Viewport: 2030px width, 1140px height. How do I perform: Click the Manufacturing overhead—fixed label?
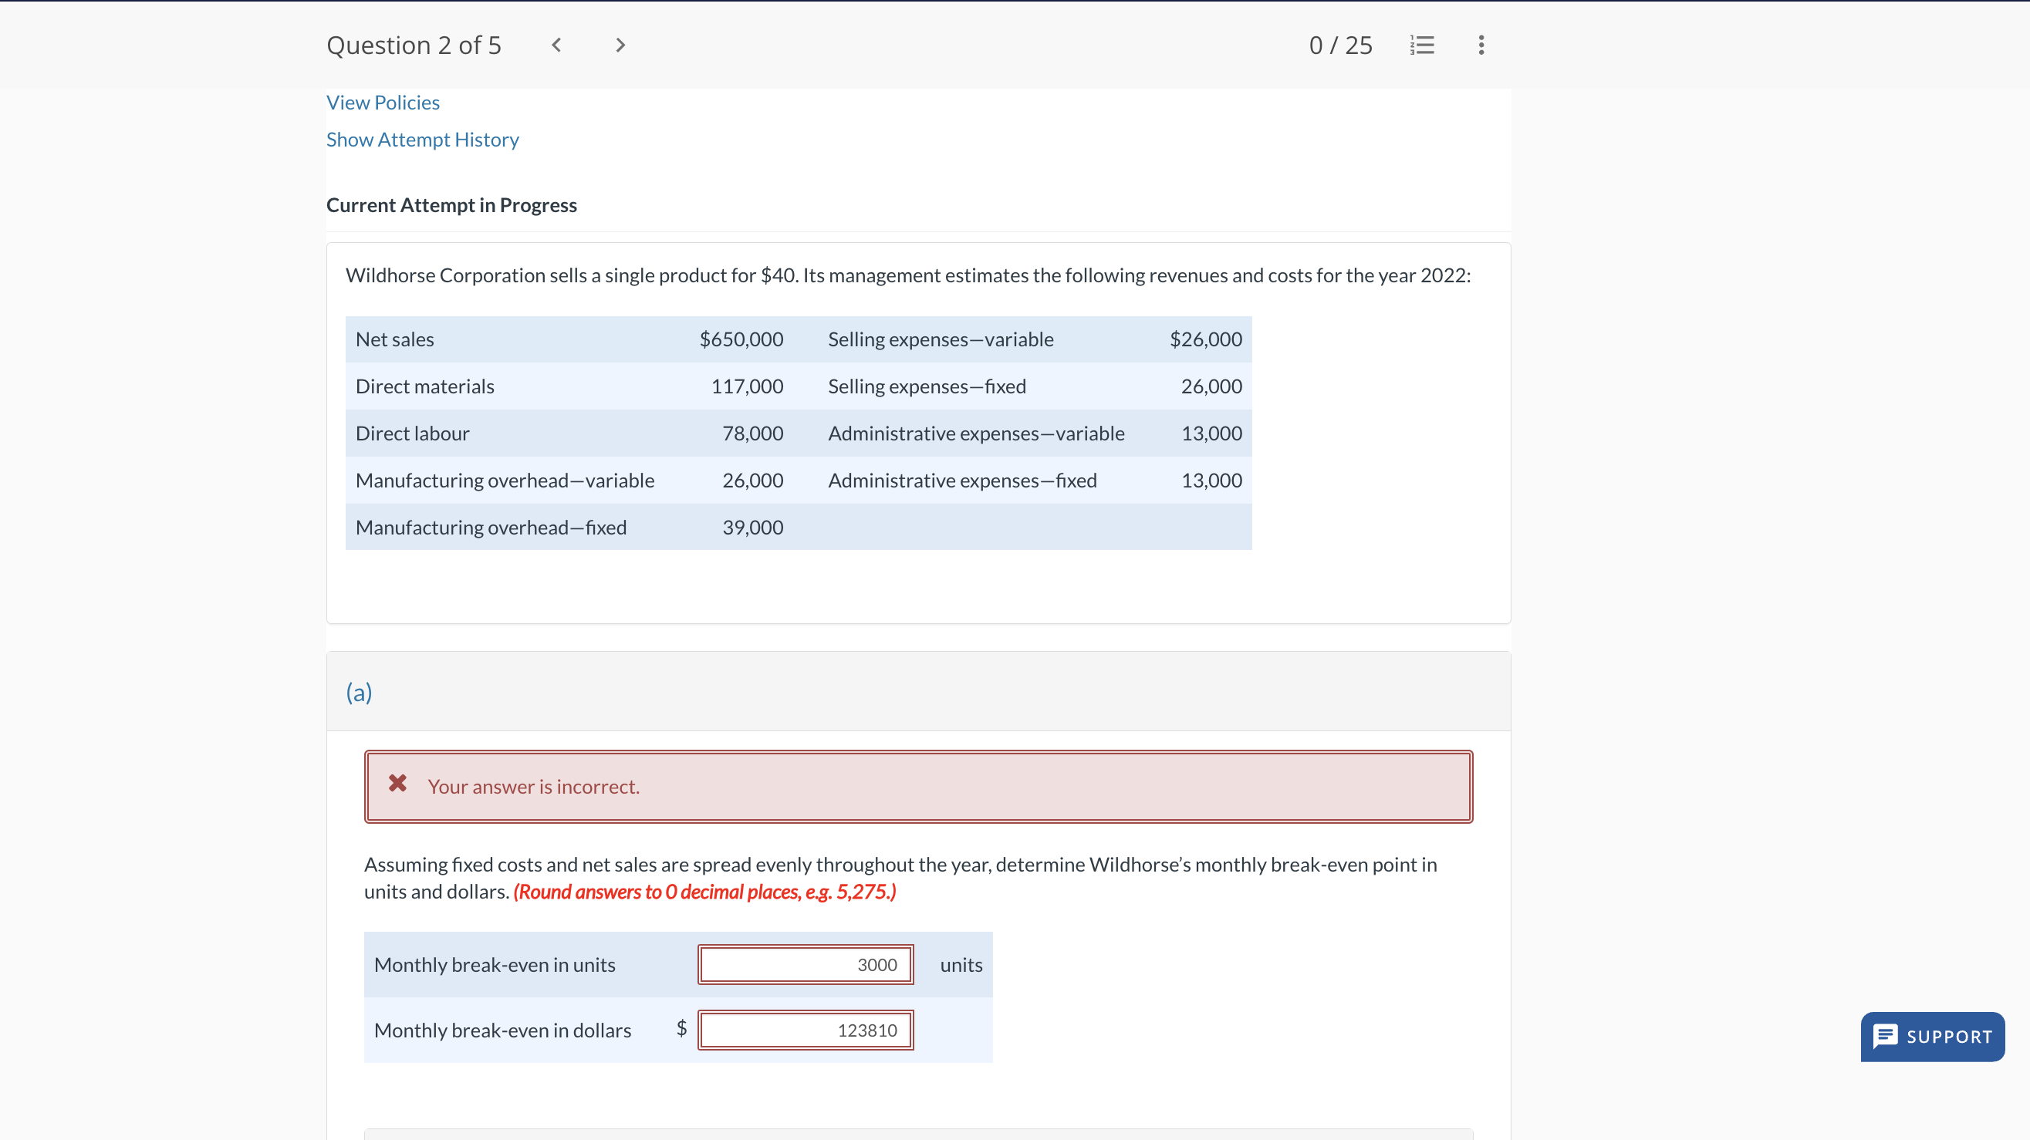[491, 528]
